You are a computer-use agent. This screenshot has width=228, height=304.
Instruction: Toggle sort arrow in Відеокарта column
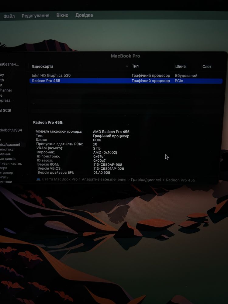pyautogui.click(x=127, y=66)
